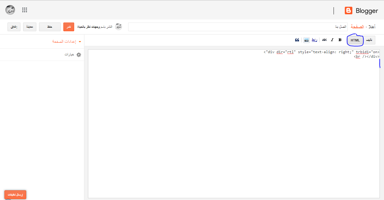Click the author avatar next to publish name
Viewport: 384px width, 200px height.
tap(119, 27)
